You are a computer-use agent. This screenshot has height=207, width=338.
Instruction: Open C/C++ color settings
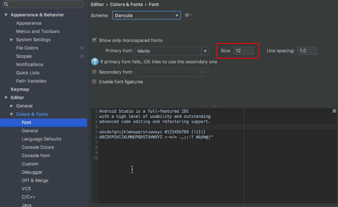point(28,197)
